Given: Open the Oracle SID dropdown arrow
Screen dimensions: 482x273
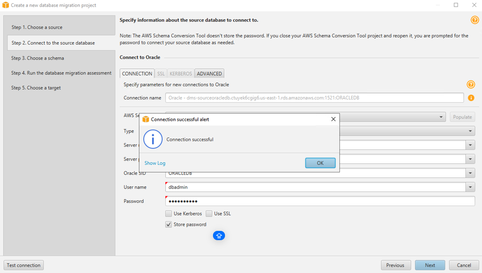Looking at the screenshot, I should point(470,173).
